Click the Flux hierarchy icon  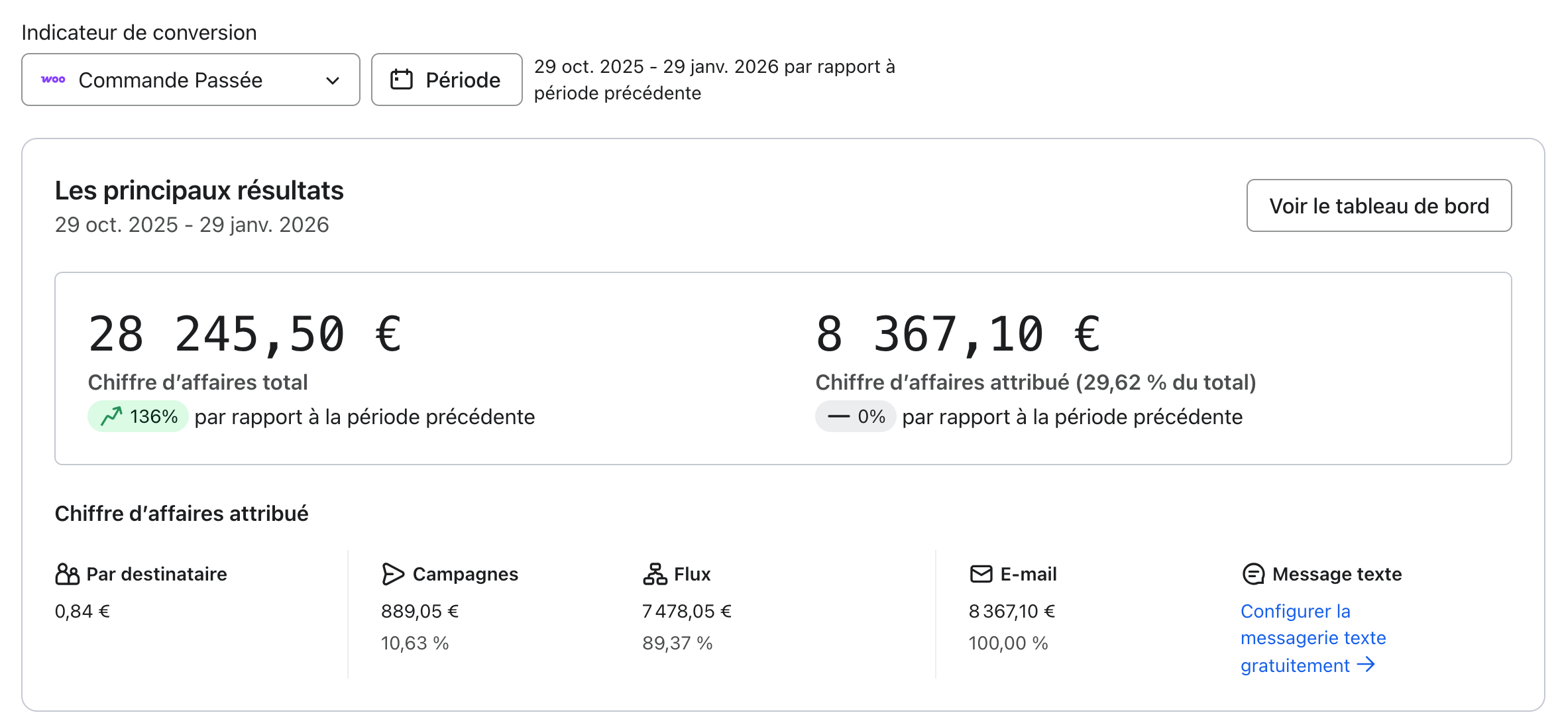(655, 574)
